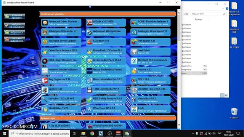Click the Raxco PerfectDisk Professional icon
This screenshot has height=137, width=244.
tap(90, 71)
